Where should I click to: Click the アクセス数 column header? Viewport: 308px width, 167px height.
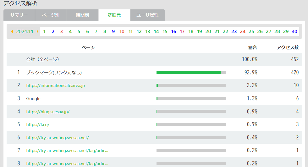[x=287, y=48]
